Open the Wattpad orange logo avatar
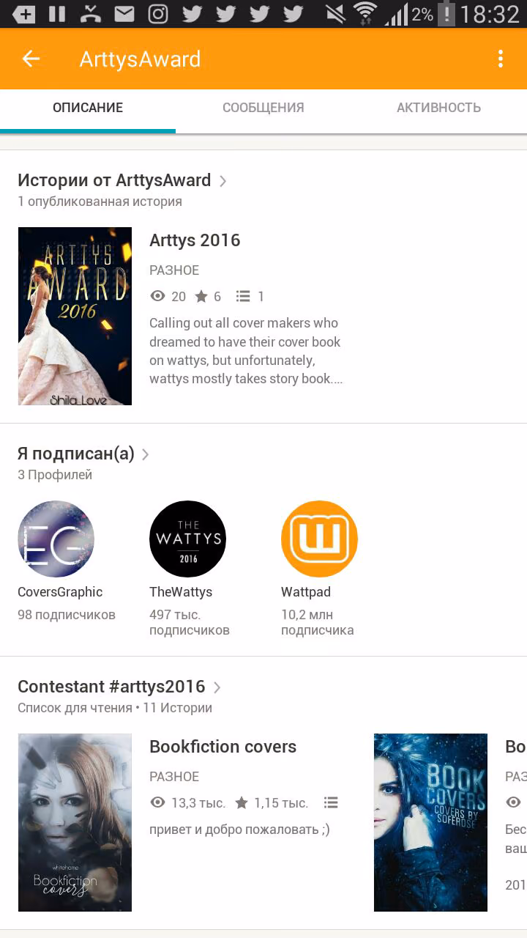 (x=319, y=539)
